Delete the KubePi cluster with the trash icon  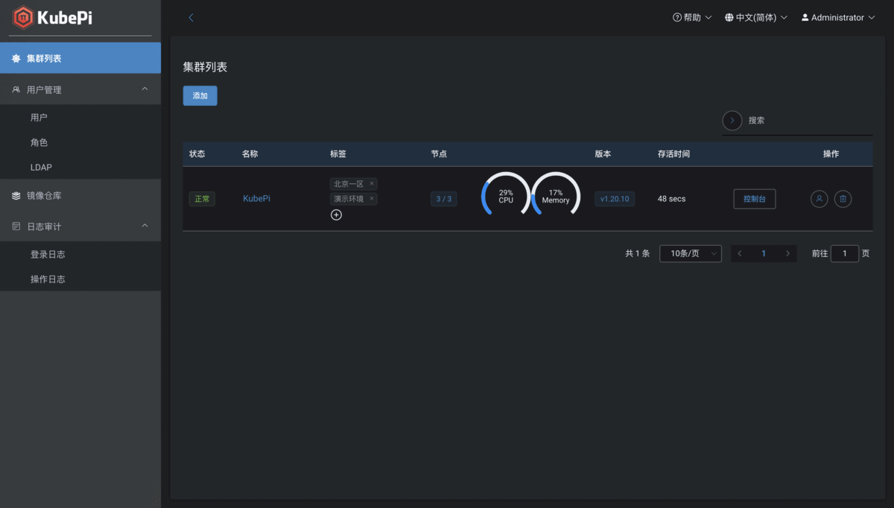[x=843, y=199]
